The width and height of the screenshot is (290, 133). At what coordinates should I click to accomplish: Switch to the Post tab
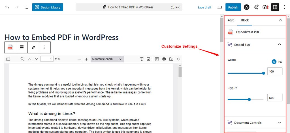[x=231, y=20]
